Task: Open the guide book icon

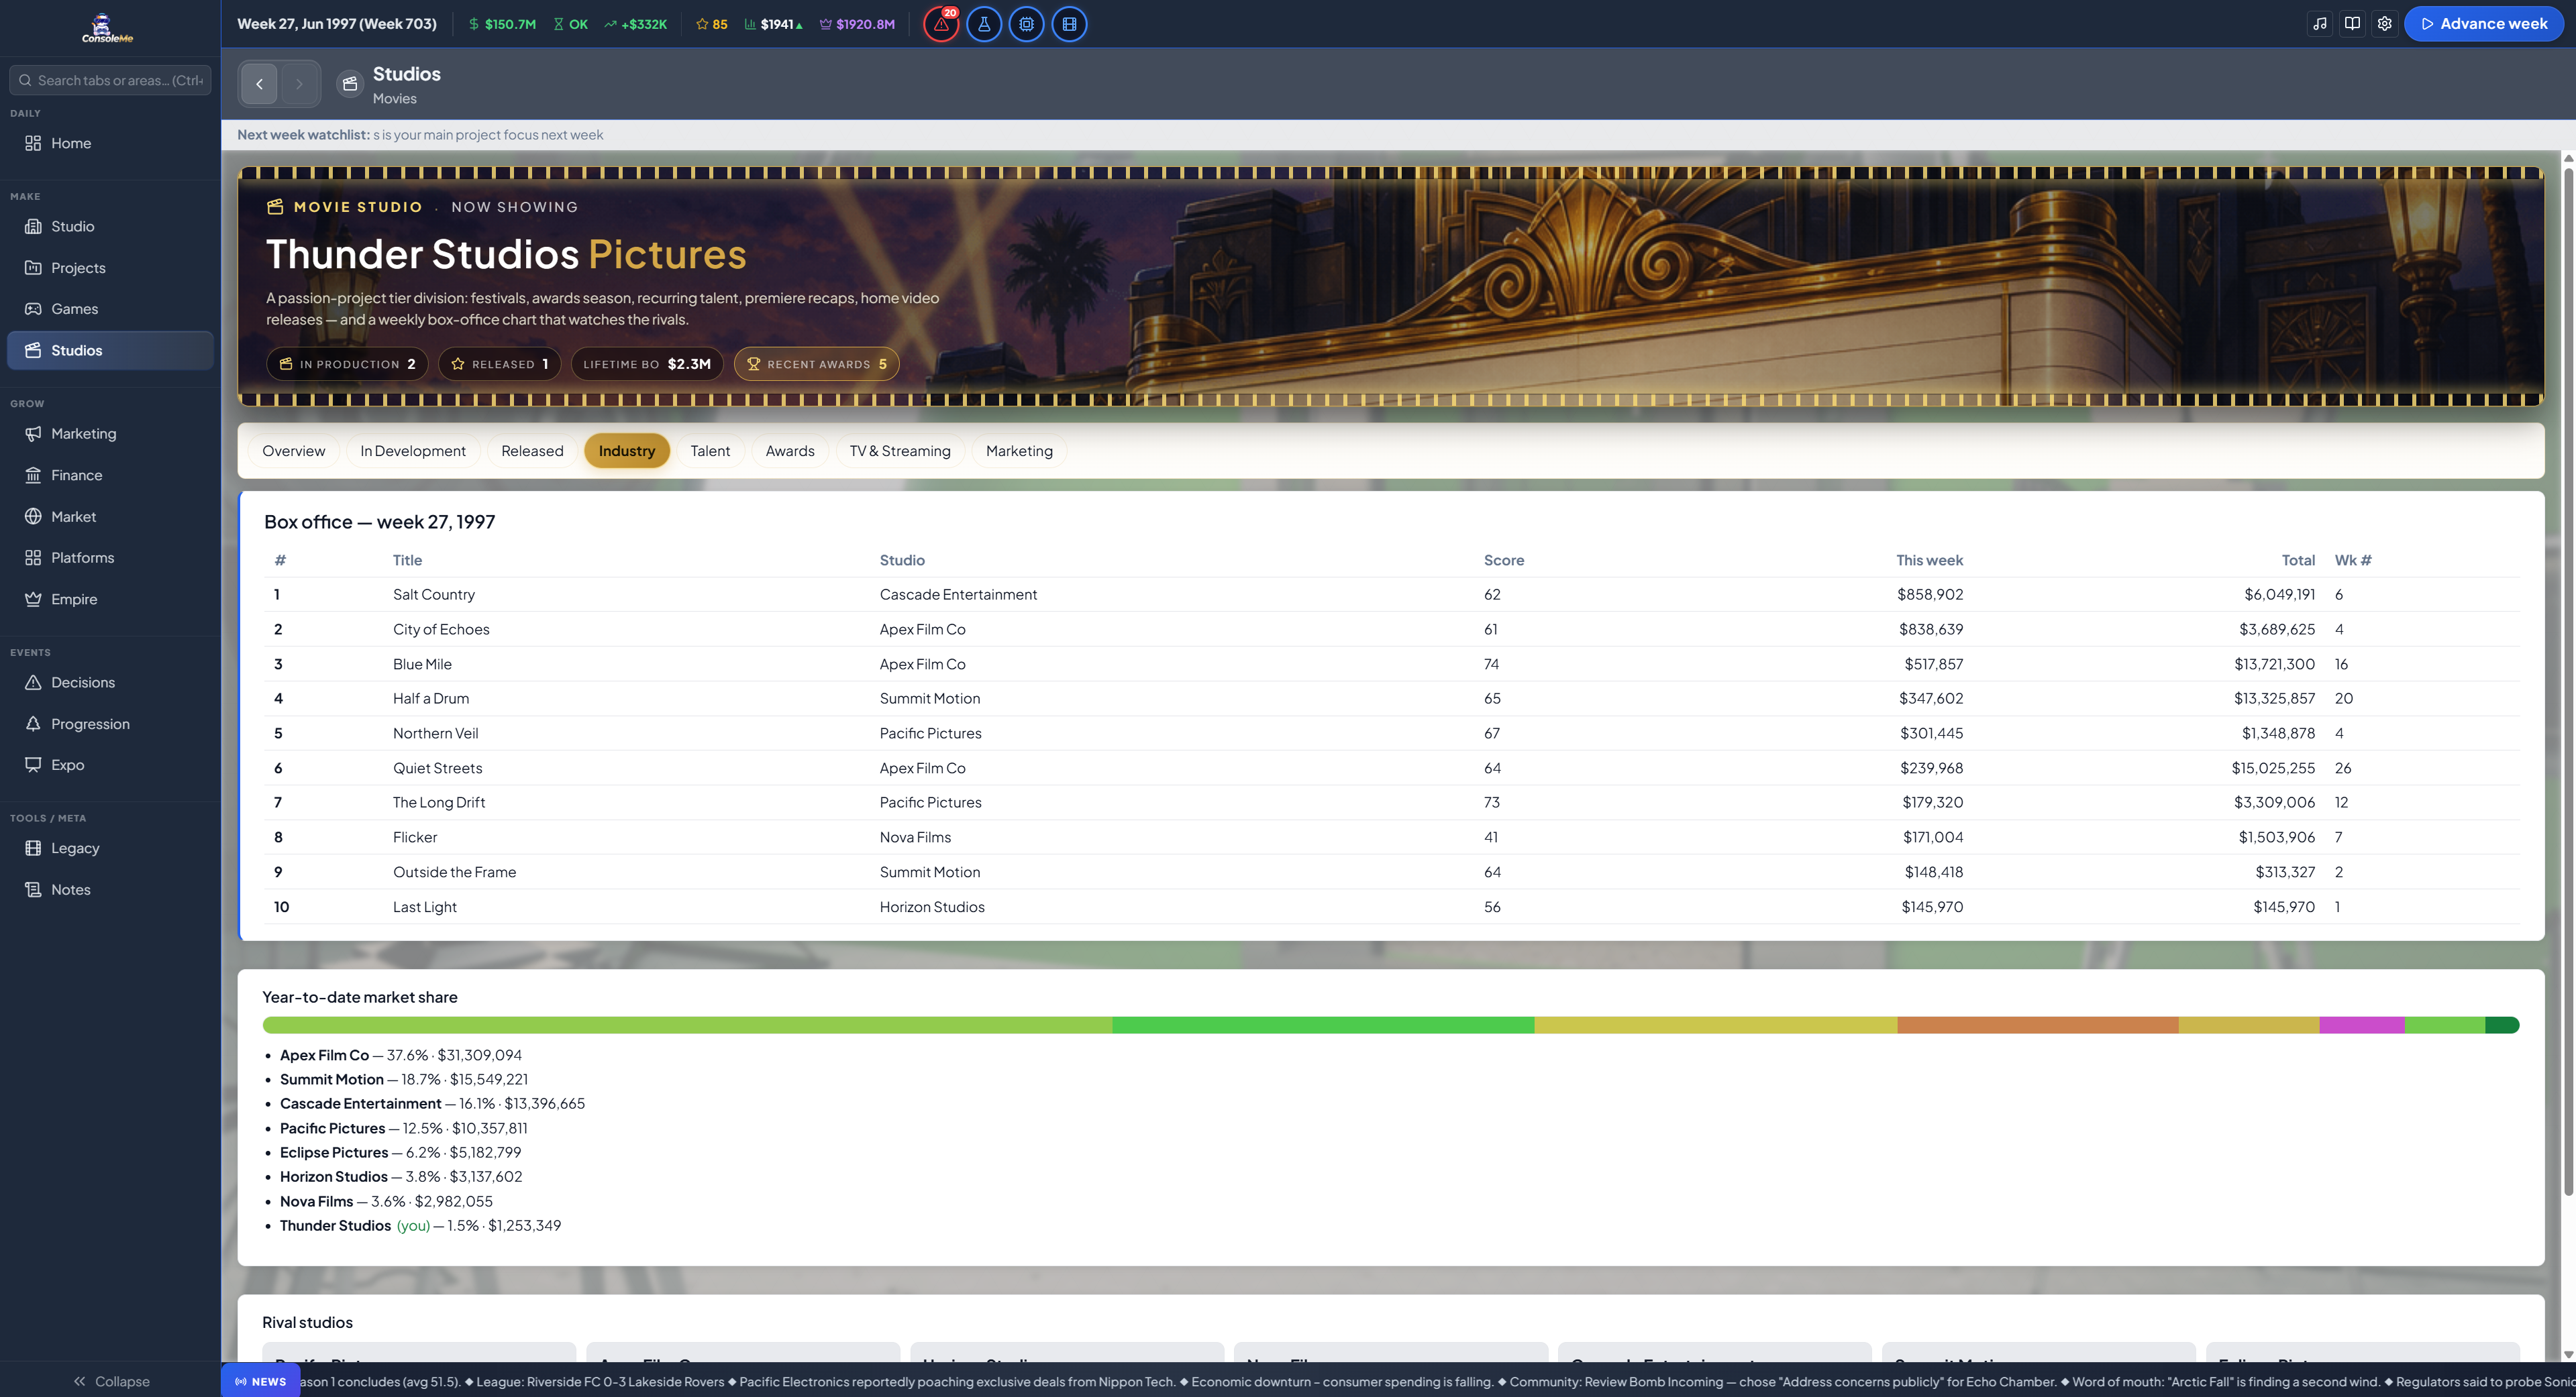Action: coord(2352,24)
